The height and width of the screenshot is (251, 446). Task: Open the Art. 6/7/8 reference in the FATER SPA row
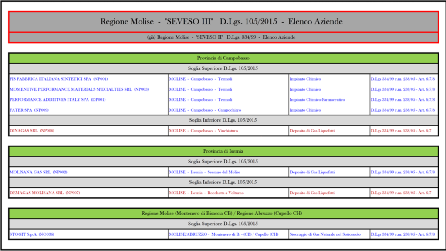coord(403,110)
